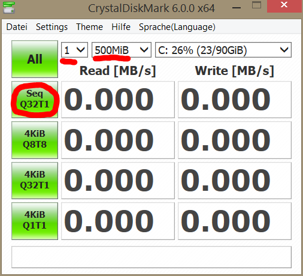Run the 4KiB Q1T1 benchmark

click(x=35, y=221)
